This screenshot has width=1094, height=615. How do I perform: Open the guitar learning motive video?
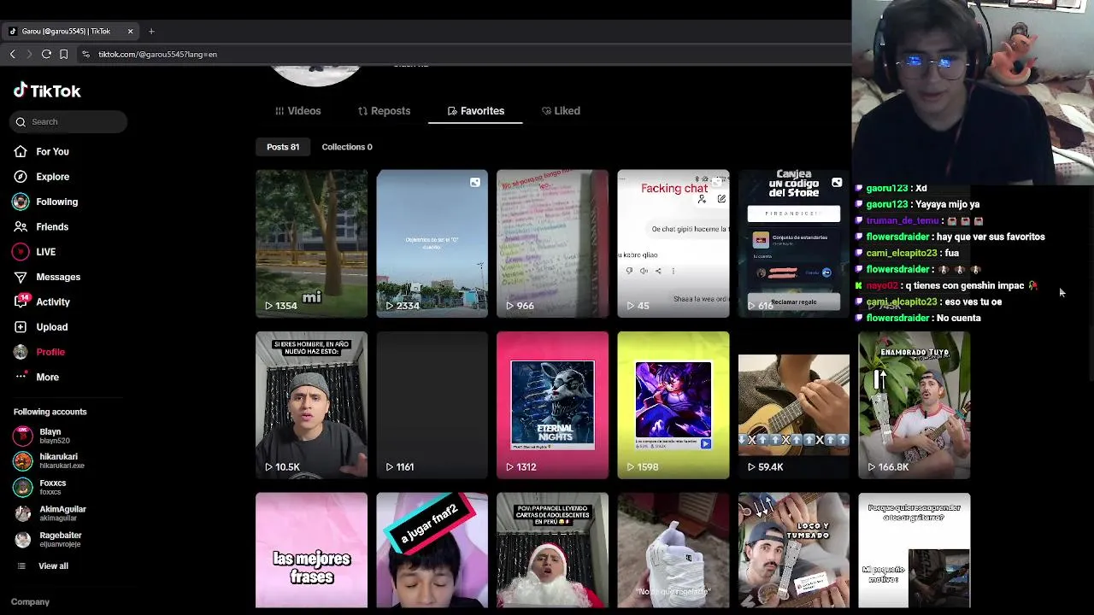coord(914,550)
